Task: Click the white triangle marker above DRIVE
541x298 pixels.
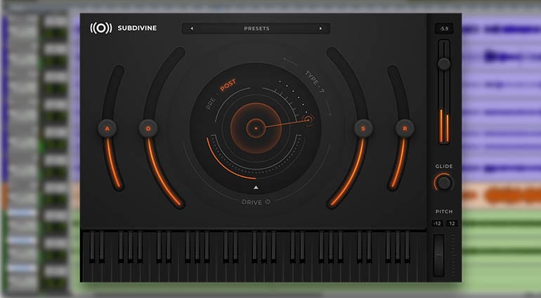Action: (x=256, y=187)
